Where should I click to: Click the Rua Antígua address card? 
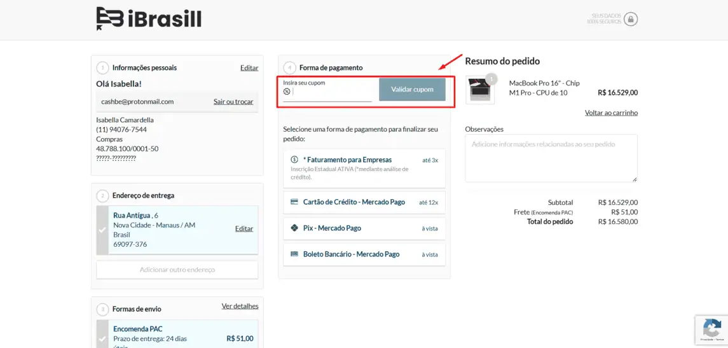pos(177,230)
